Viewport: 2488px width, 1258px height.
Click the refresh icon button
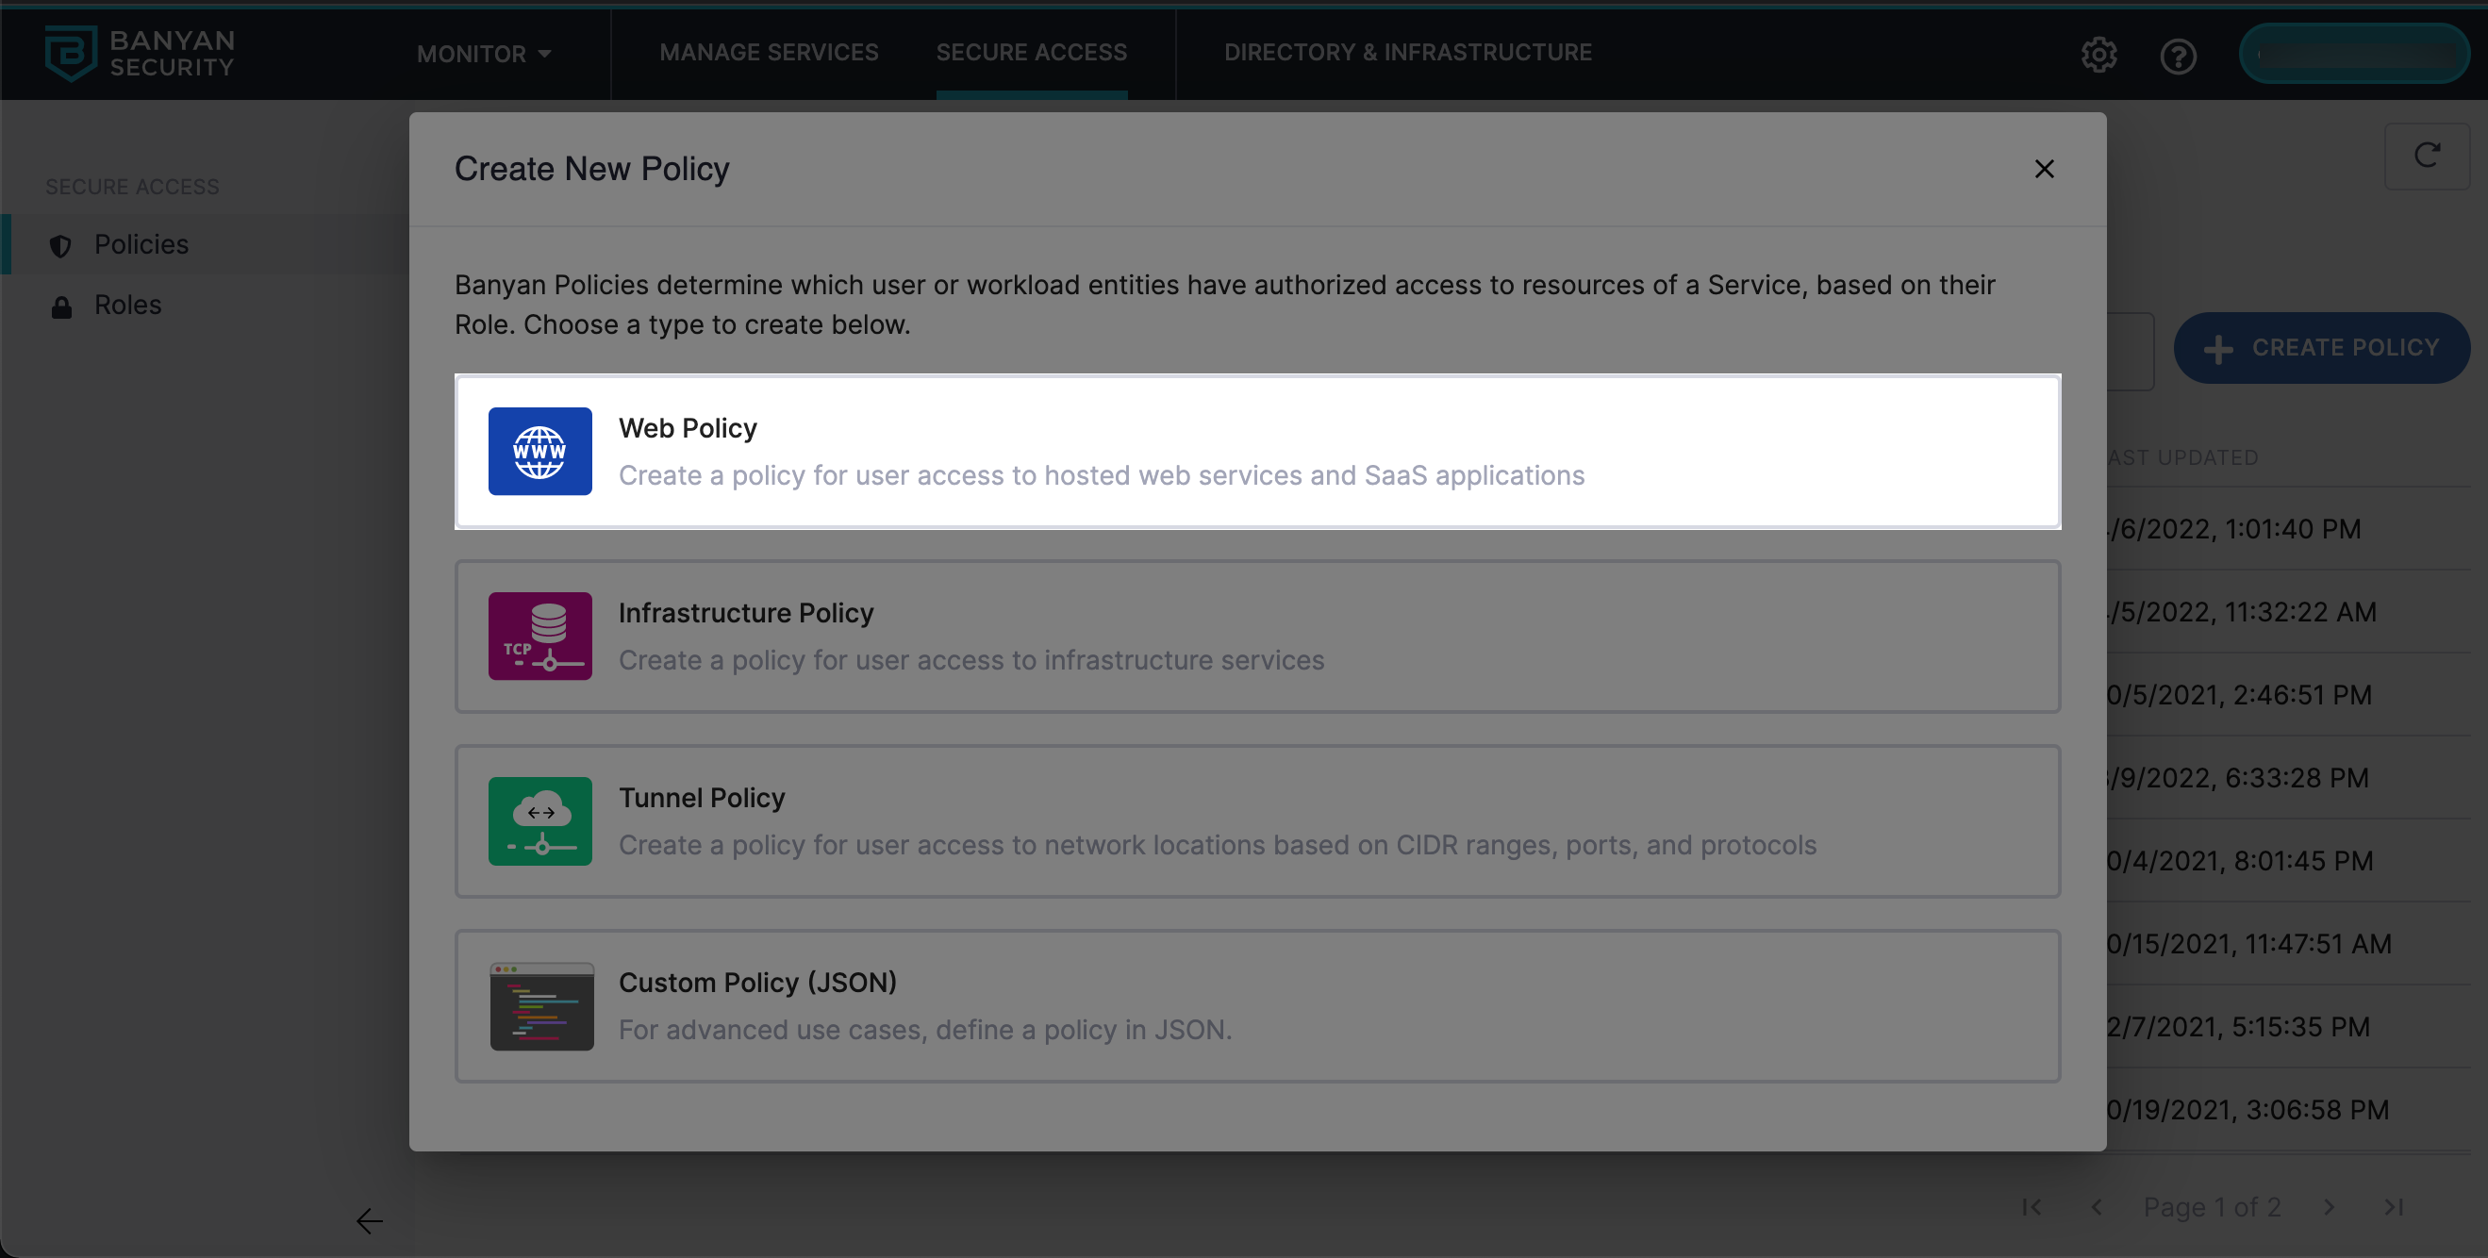(2426, 156)
